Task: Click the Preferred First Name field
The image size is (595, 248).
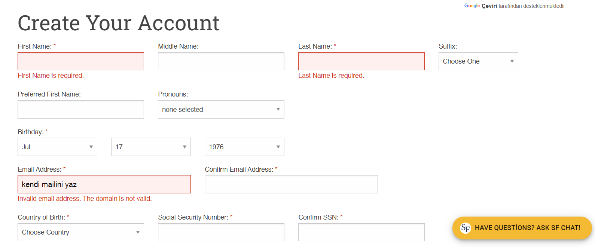Action: 81,109
